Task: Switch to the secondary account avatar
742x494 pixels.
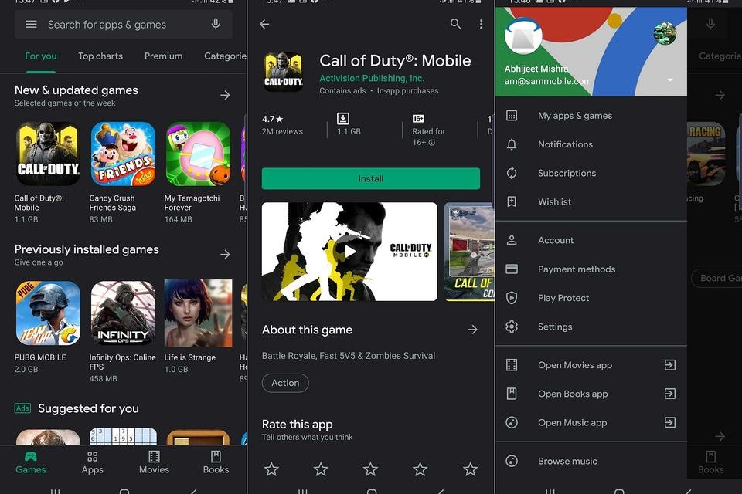Action: click(x=665, y=33)
